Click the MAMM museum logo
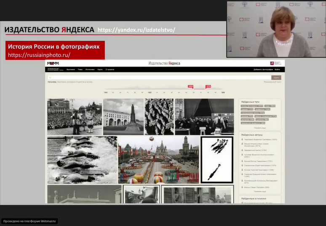 click(x=53, y=63)
